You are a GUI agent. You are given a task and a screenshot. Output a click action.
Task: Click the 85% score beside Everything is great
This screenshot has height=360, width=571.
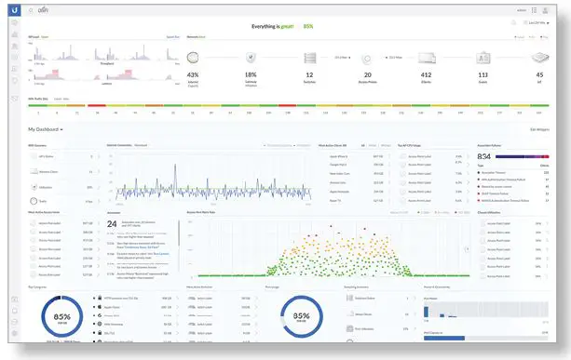(308, 26)
